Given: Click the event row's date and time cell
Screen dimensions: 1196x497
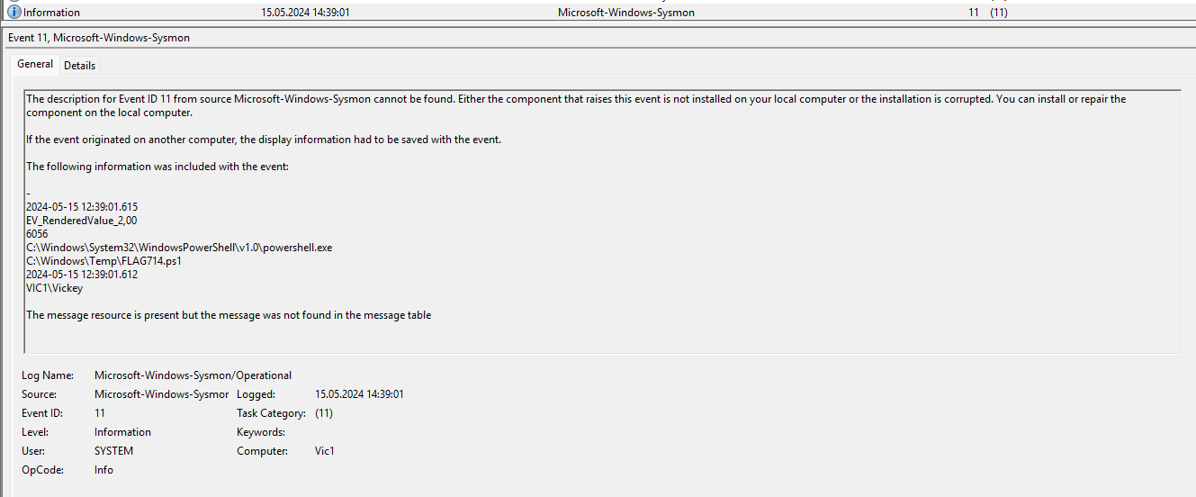Looking at the screenshot, I should pos(305,13).
